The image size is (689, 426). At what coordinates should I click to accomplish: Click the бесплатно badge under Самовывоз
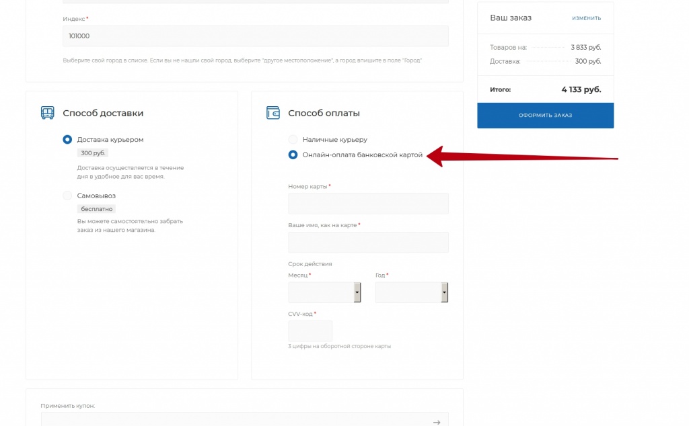(96, 209)
